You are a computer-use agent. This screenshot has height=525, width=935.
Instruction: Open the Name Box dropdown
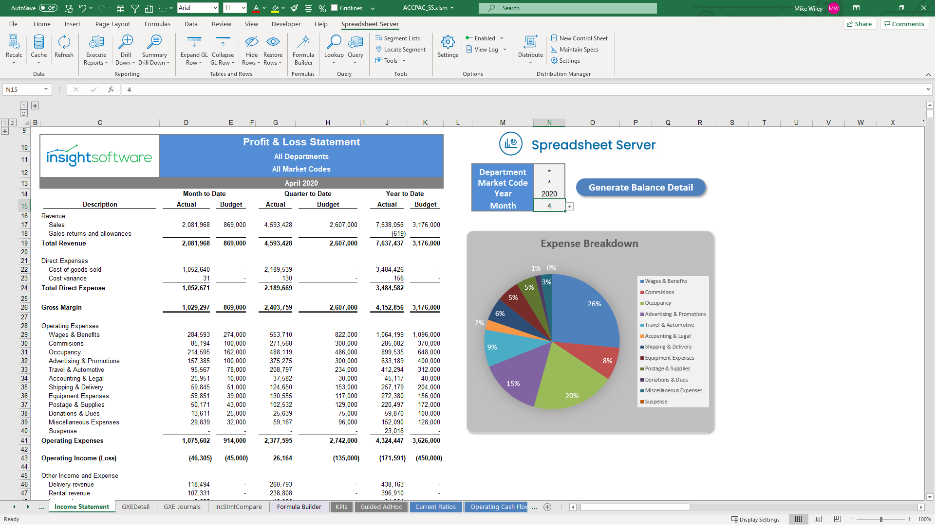click(x=46, y=89)
